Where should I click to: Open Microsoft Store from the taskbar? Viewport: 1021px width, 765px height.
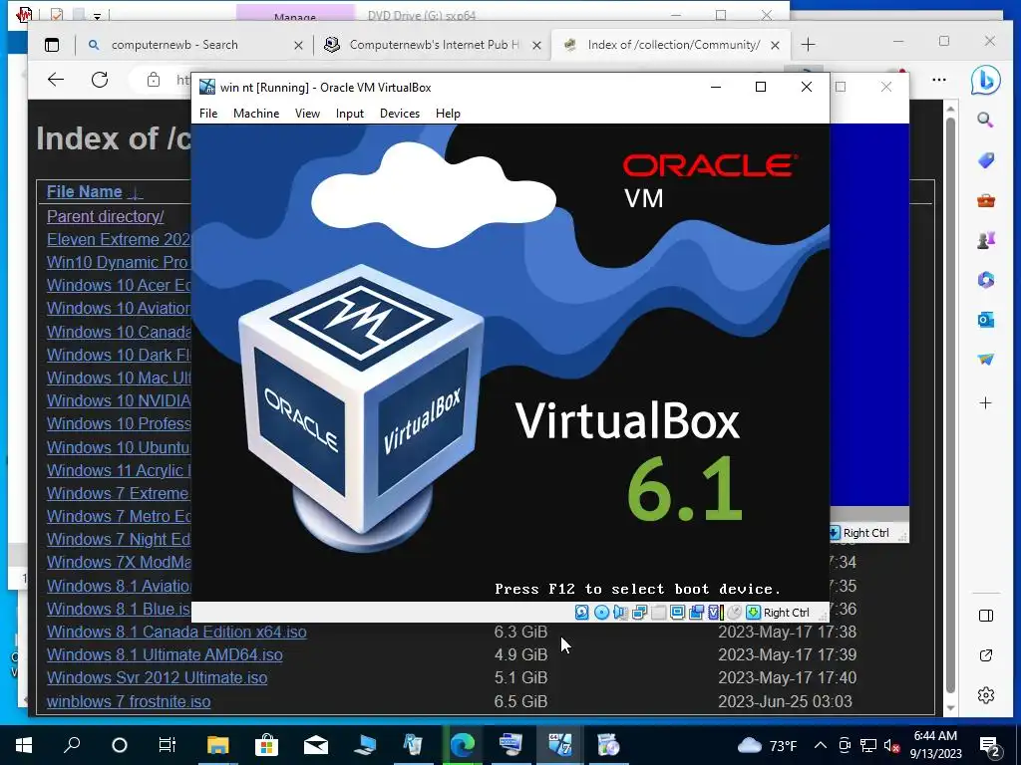[266, 745]
